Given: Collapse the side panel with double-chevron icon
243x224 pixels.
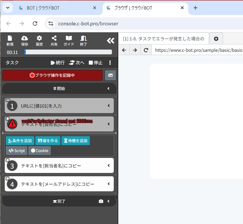Looking at the screenshot, I should [110, 41].
